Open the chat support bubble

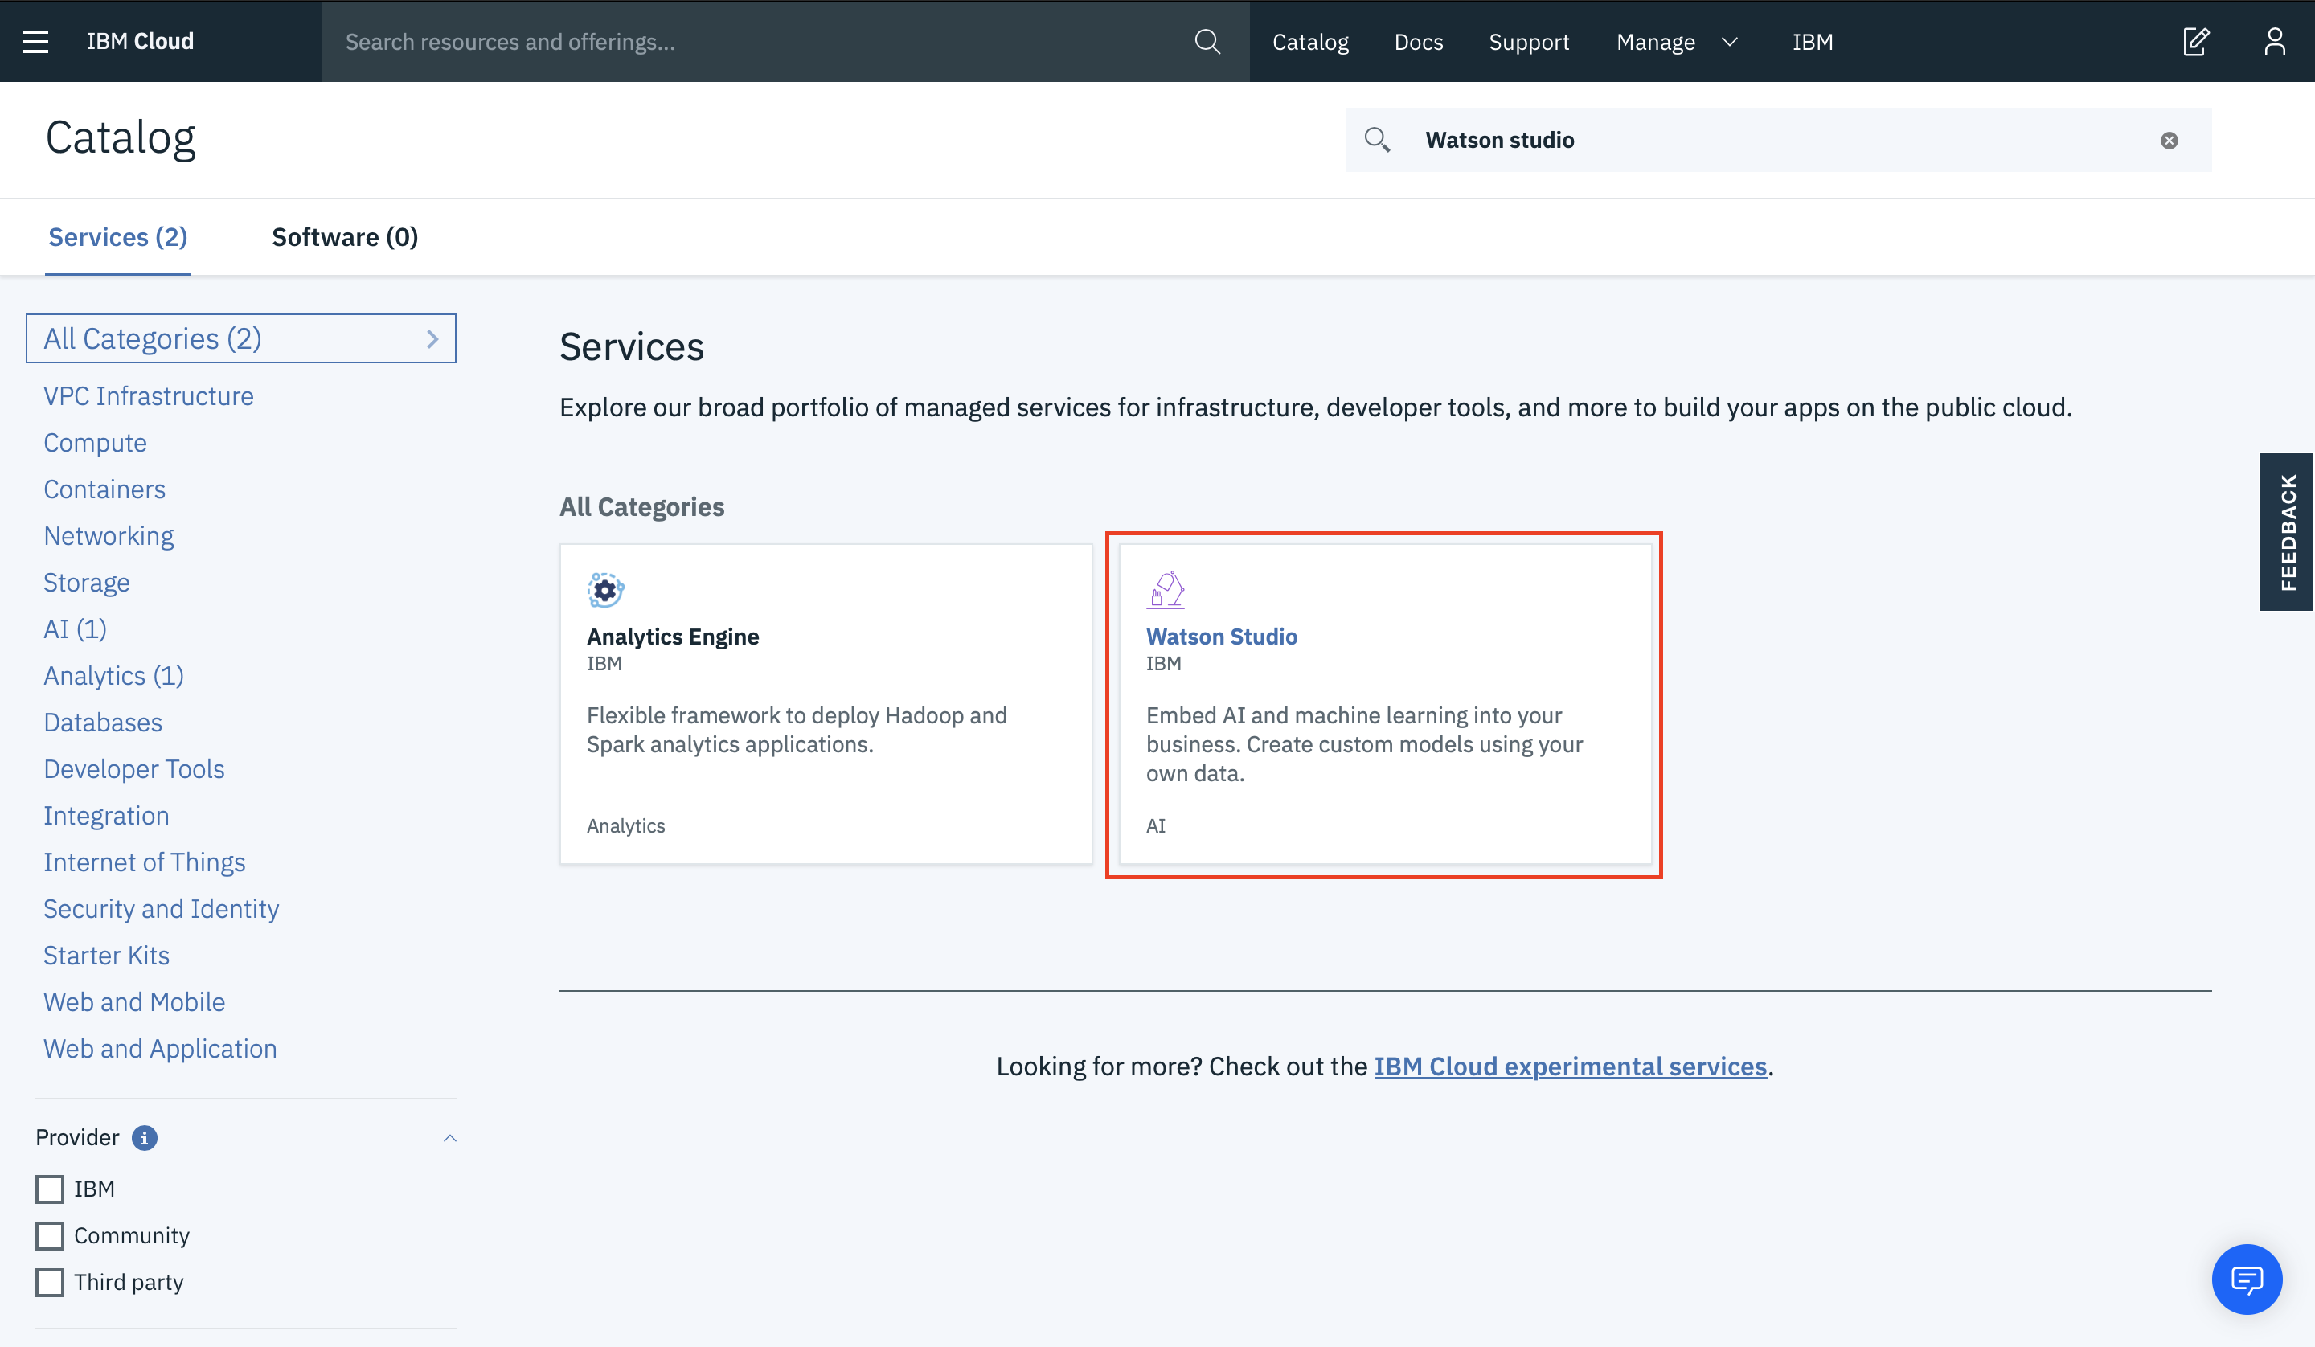[x=2246, y=1279]
